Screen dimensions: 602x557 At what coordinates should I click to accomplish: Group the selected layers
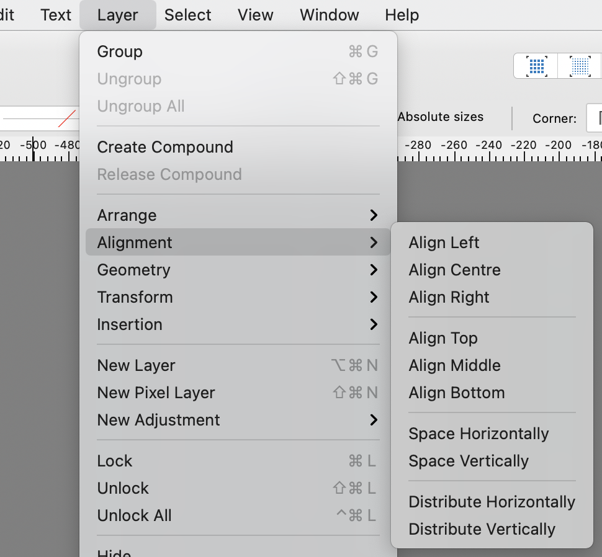tap(119, 51)
